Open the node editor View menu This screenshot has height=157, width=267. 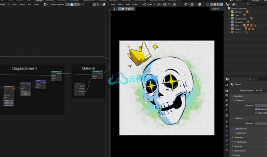point(14,4)
